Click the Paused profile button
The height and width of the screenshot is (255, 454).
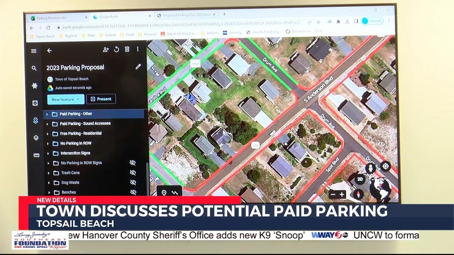[x=372, y=21]
